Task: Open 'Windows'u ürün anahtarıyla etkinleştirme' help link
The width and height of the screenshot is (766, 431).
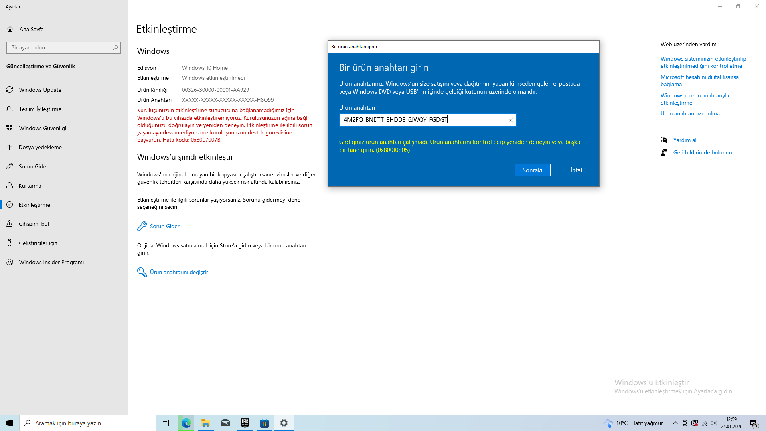Action: coord(695,99)
